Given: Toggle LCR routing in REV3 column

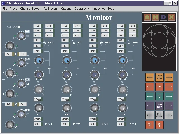Looking at the screenshot, I should (x=106, y=35).
